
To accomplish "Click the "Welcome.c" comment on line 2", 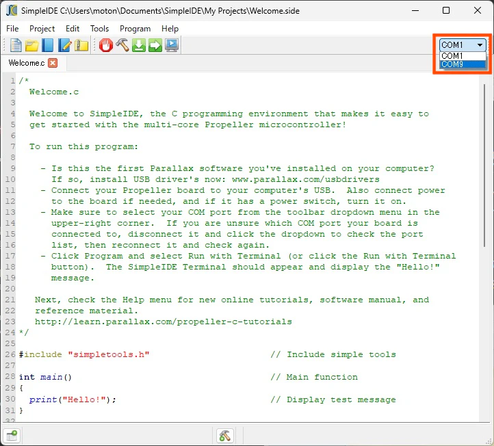I will click(54, 92).
